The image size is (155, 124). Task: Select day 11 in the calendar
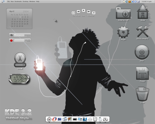(27, 19)
